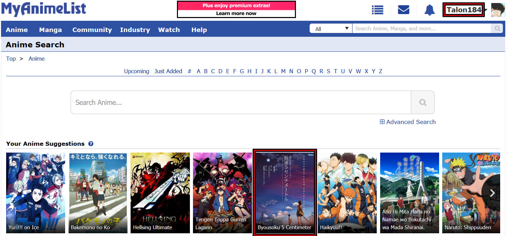Viewport: 508px width, 236px height.
Task: Click the Learn more now banner
Action: pos(236,10)
